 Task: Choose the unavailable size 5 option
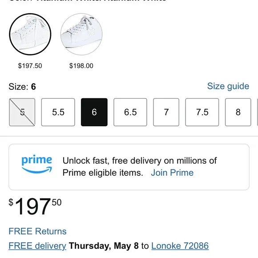coord(22,112)
